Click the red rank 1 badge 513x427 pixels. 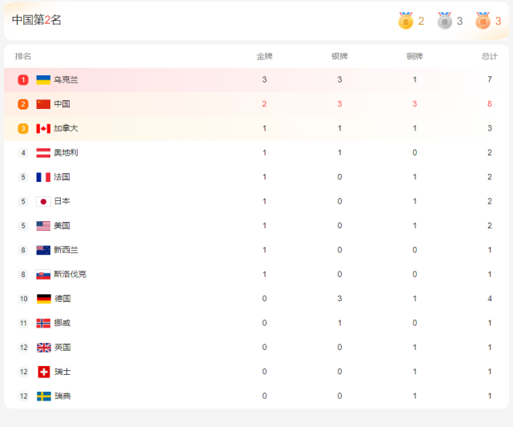(23, 80)
